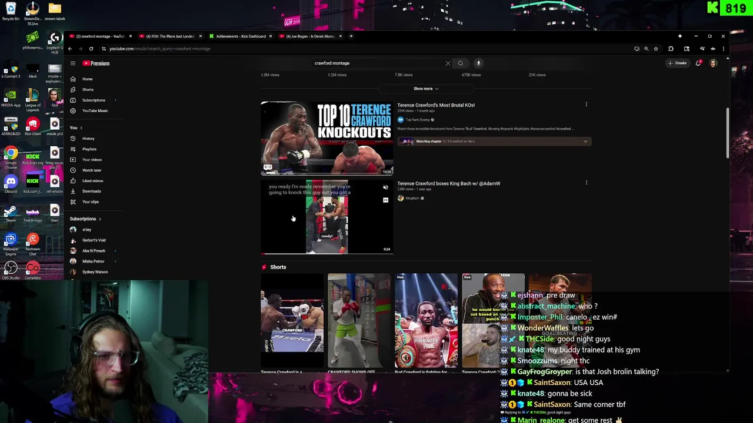Screen dimensions: 753x423
Task: Open title Terence Crawford's Most Brutal KOs!
Action: (436, 105)
